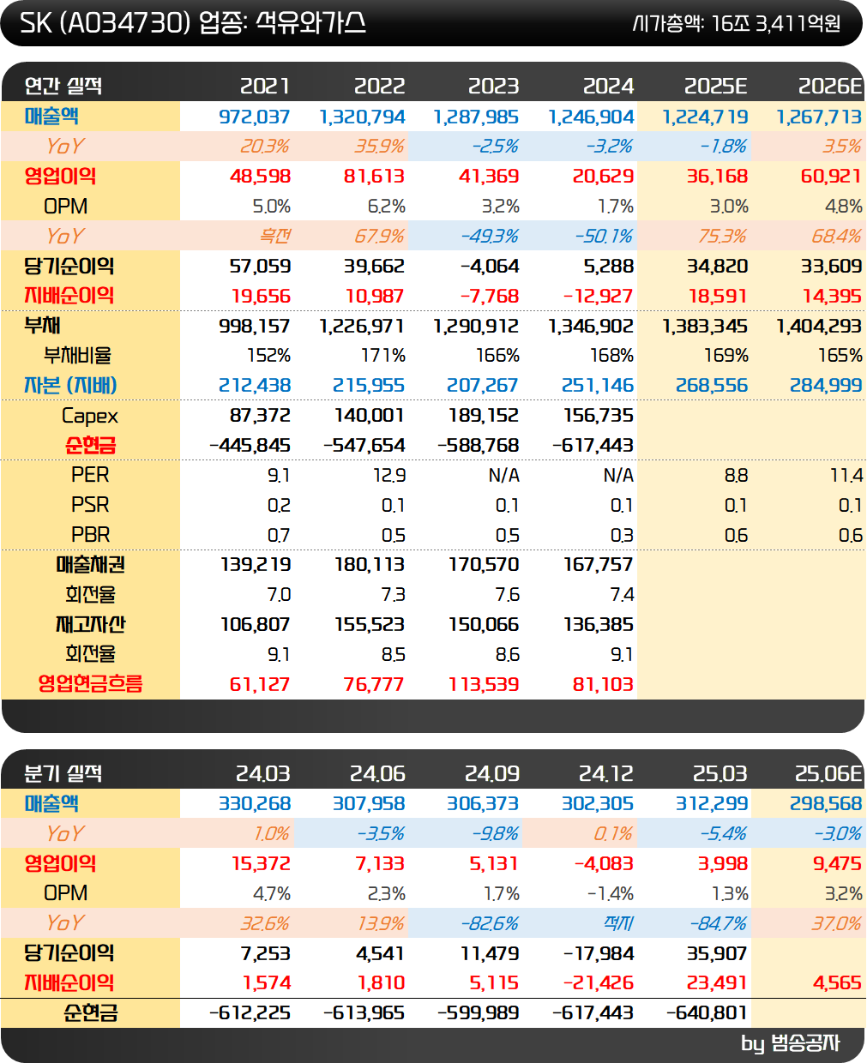867x1063 pixels.
Task: Click the annual 2021 column header
Action: pyautogui.click(x=265, y=86)
